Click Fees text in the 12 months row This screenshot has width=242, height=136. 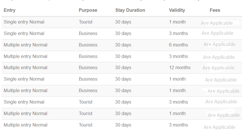click(x=218, y=68)
